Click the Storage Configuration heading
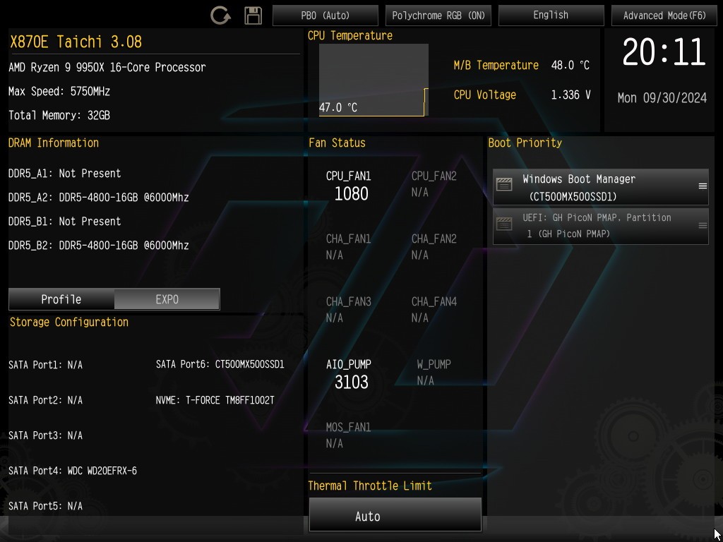This screenshot has width=723, height=542. [69, 322]
